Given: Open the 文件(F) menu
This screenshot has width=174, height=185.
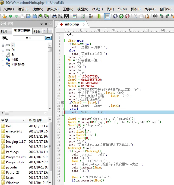Looking at the screenshot, I should tap(8, 9).
